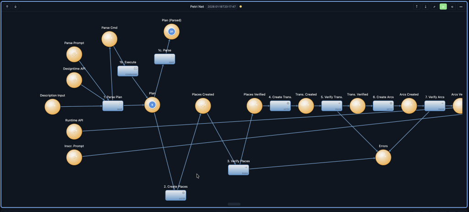Click the down arrow button at top left
The width and height of the screenshot is (469, 212).
15,6
